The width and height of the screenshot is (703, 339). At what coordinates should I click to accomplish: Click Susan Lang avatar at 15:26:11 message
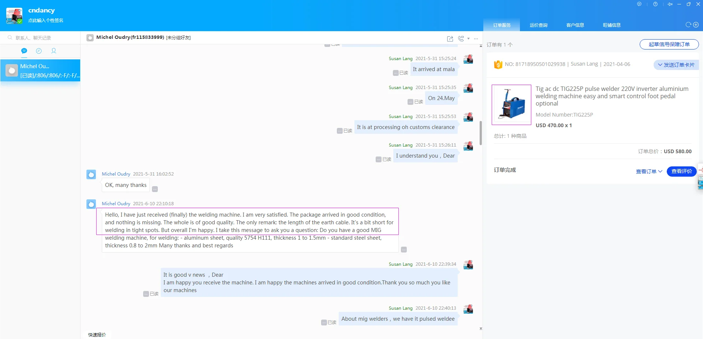[x=468, y=146]
